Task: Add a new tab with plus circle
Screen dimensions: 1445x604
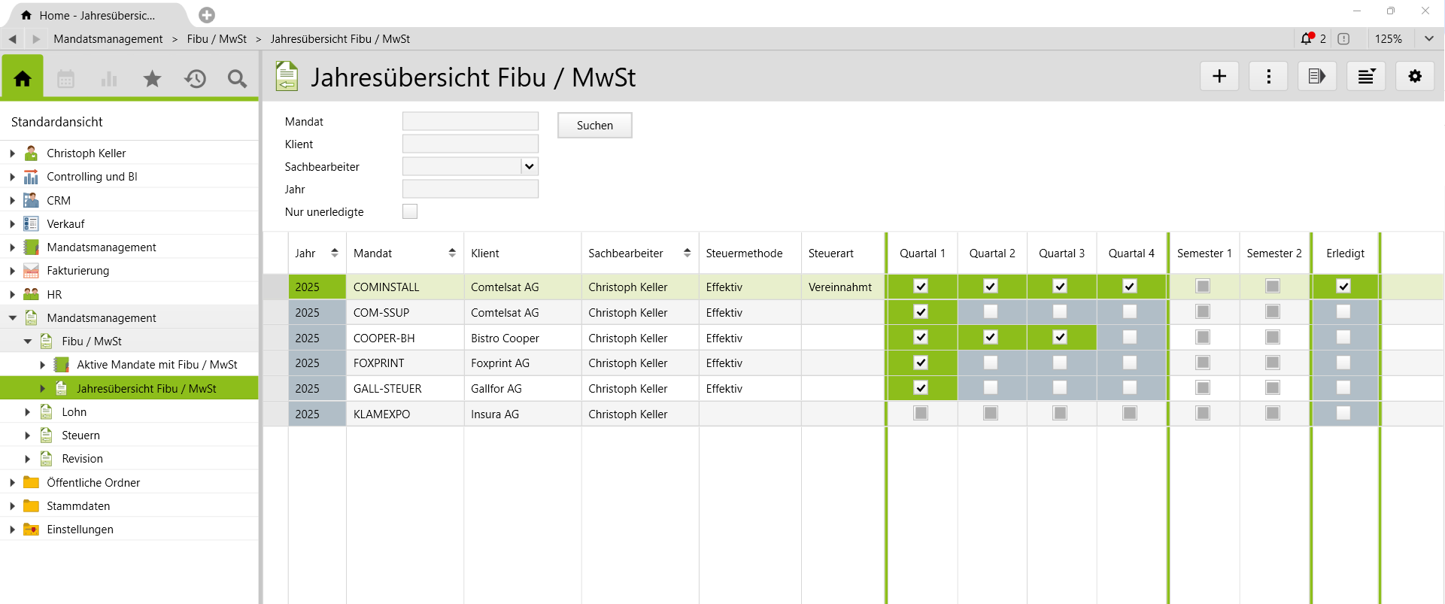Action: (x=207, y=15)
